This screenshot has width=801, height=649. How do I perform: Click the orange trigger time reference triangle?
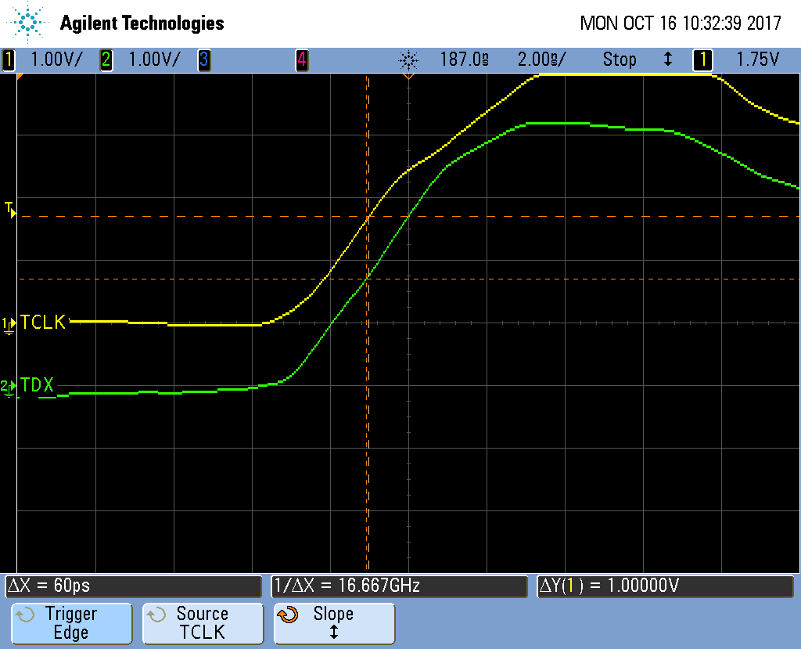[x=408, y=78]
